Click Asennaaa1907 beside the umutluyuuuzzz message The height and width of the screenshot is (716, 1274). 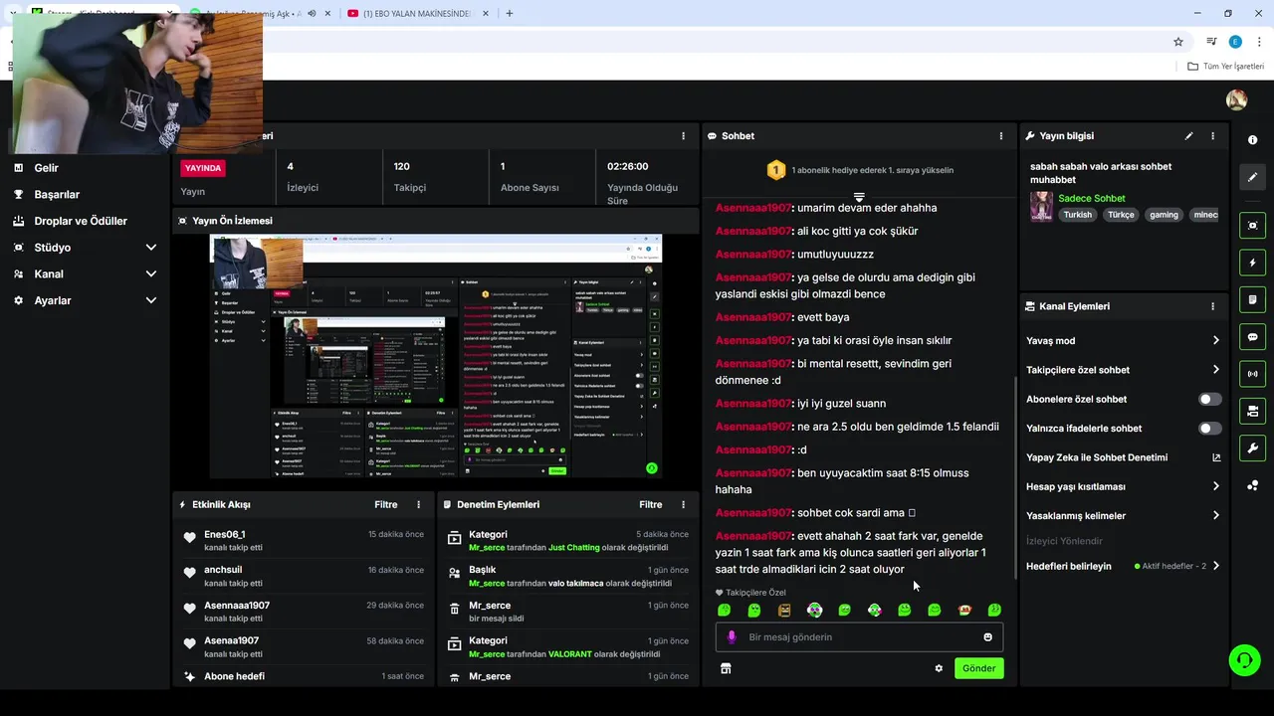[753, 255]
